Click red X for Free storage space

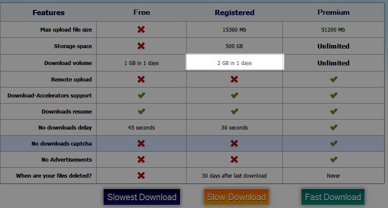click(141, 46)
